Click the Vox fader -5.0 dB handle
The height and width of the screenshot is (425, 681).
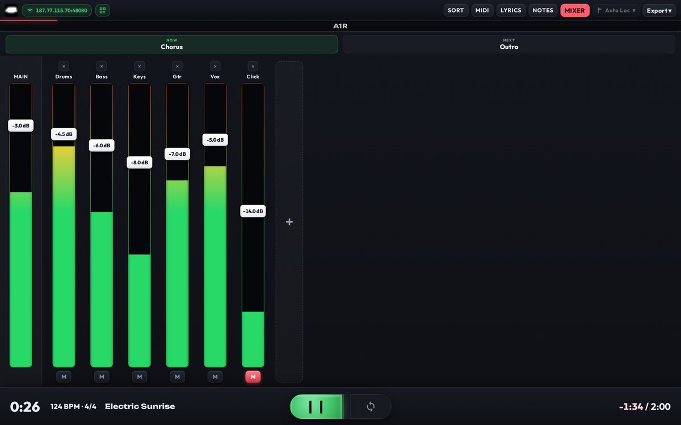(215, 140)
